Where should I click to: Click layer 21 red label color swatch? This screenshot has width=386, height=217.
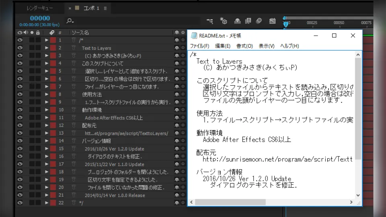click(x=53, y=195)
